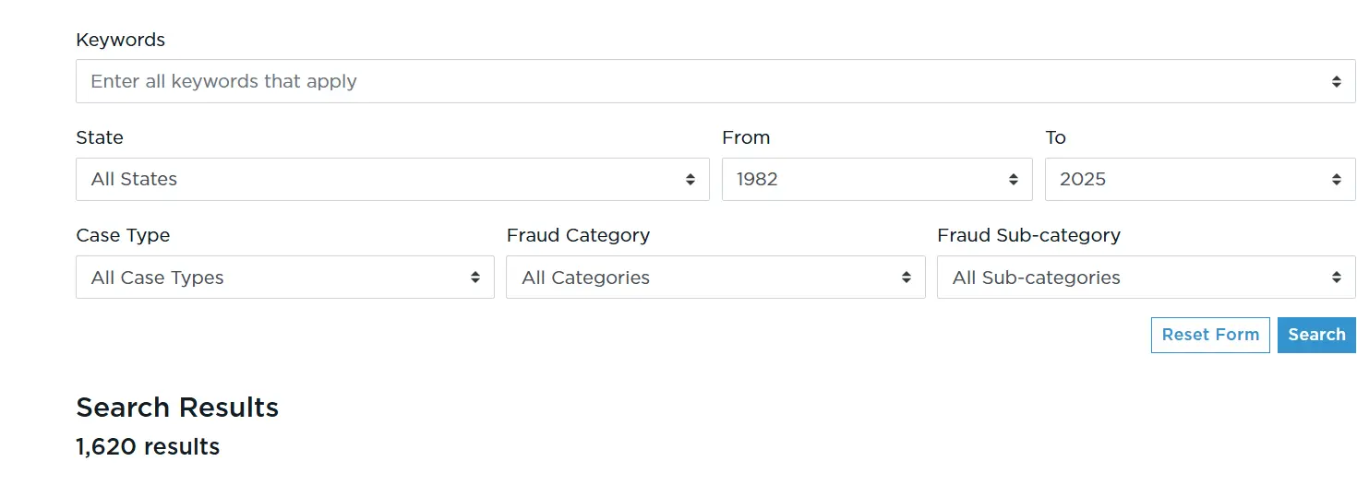The width and height of the screenshot is (1357, 485).
Task: Click the Keywords input field
Action: 702,81
